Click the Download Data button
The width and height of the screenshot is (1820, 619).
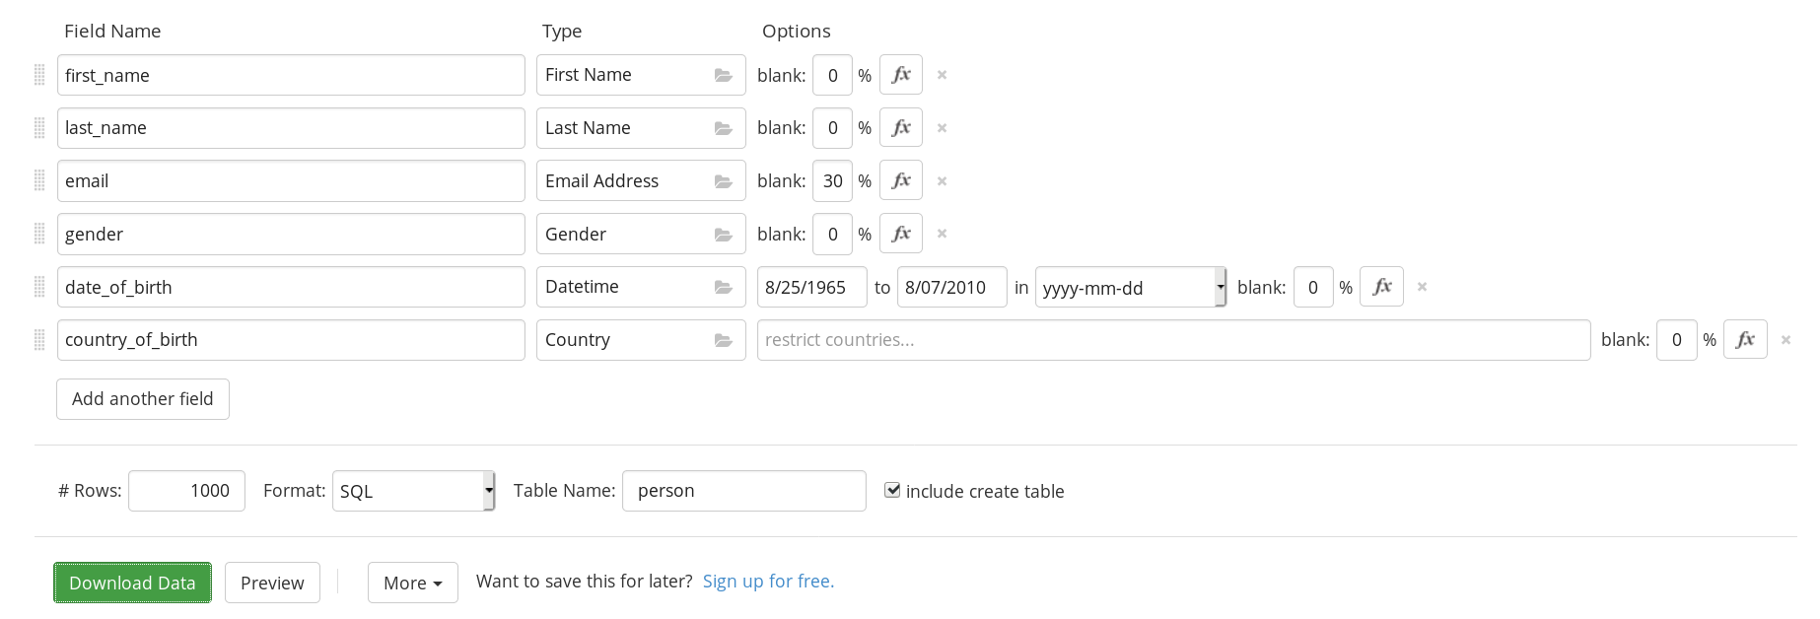click(x=132, y=583)
